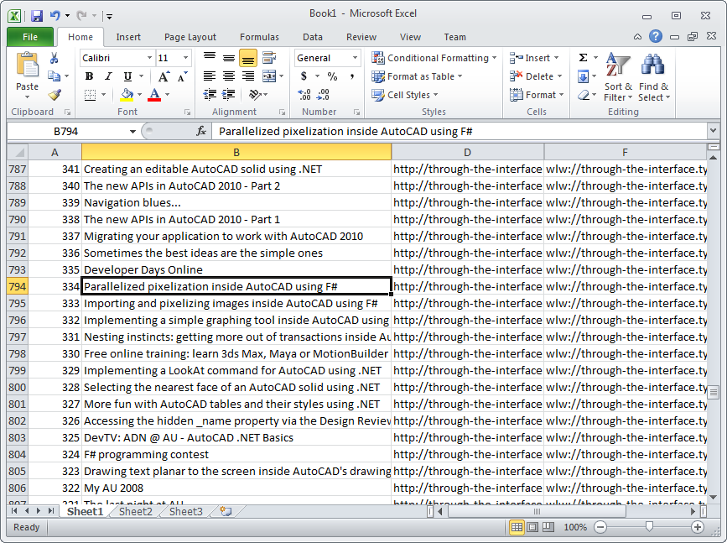Toggle Italic formatting
The height and width of the screenshot is (543, 727).
point(106,76)
